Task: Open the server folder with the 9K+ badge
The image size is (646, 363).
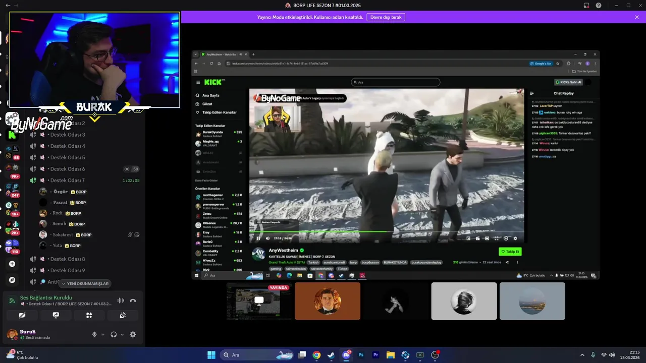Action: (12, 171)
